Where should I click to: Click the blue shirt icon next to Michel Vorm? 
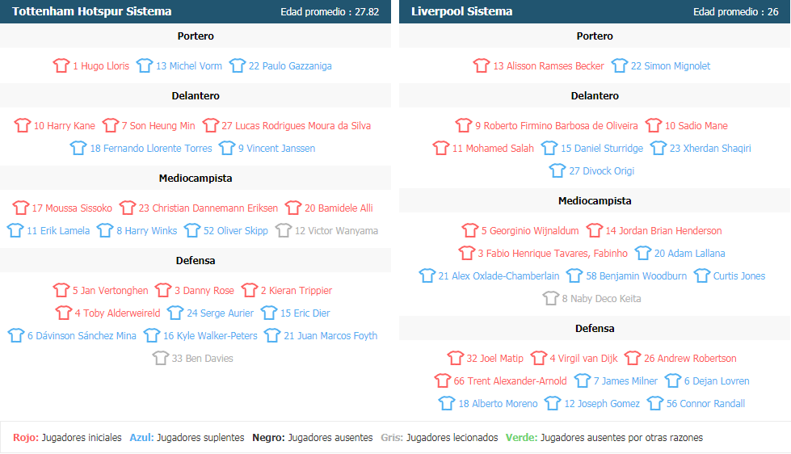click(x=145, y=65)
